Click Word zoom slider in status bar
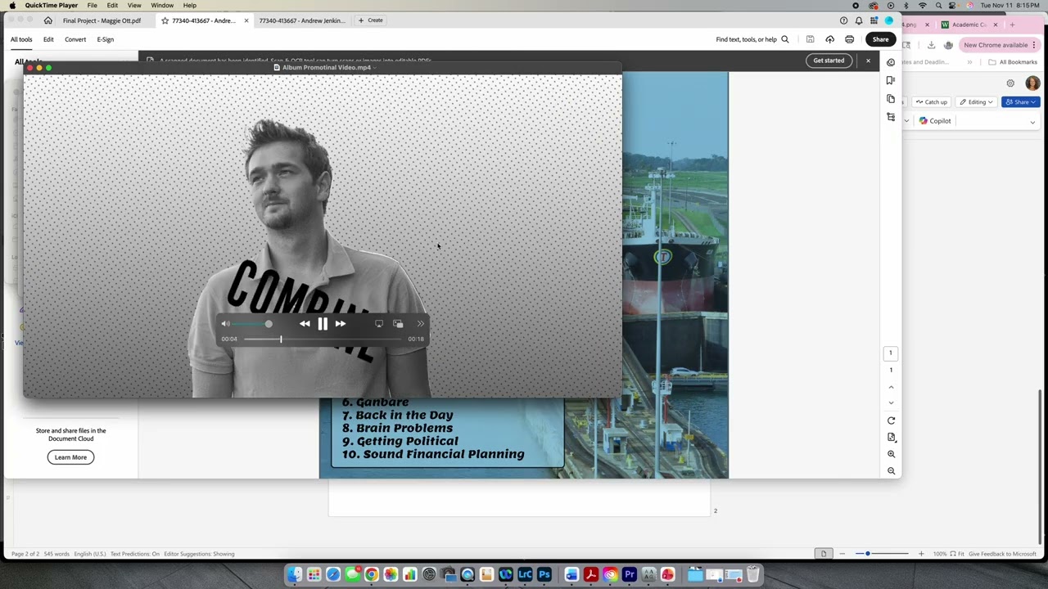This screenshot has height=589, width=1048. (x=881, y=554)
